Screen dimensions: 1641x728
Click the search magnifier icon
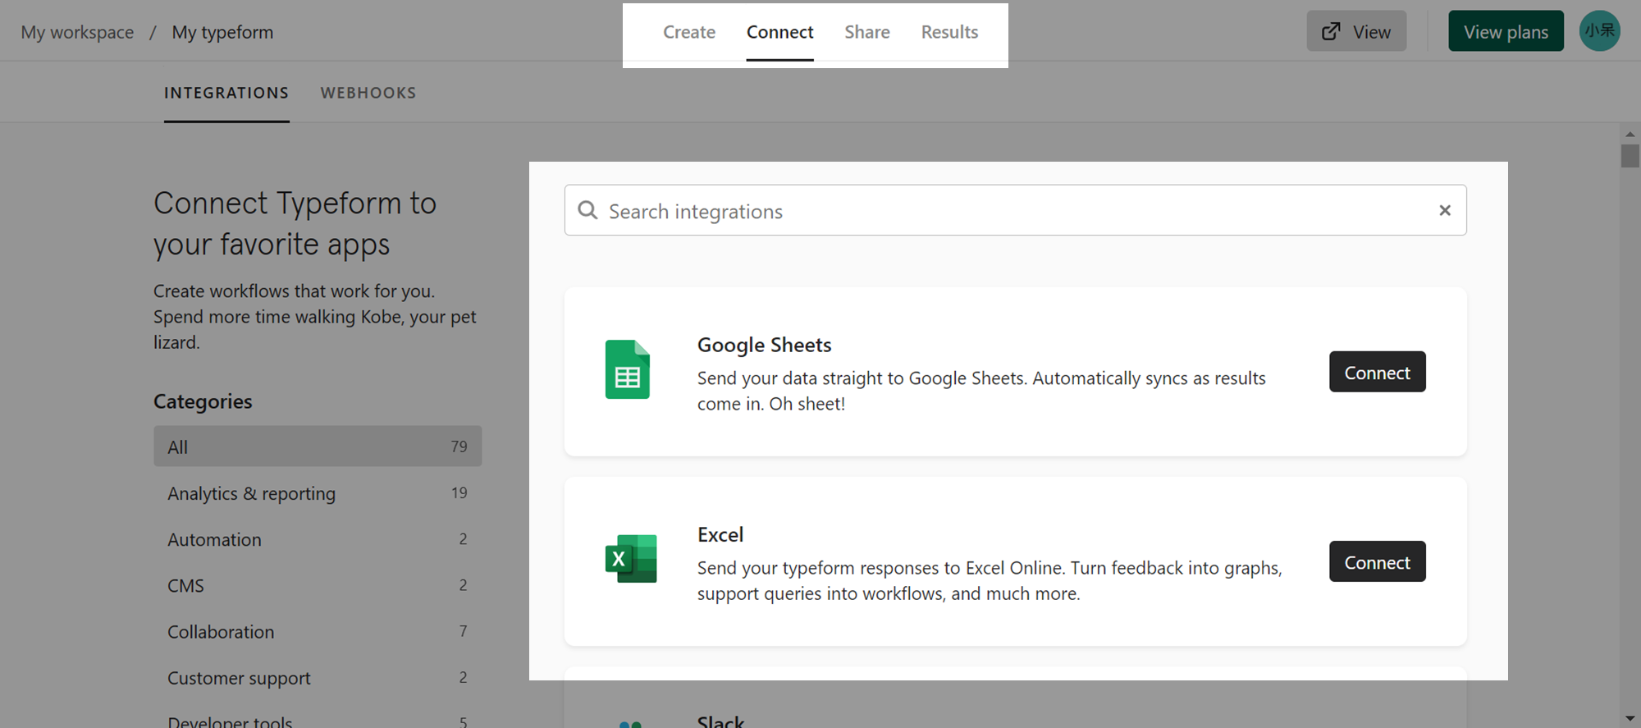pyautogui.click(x=587, y=211)
